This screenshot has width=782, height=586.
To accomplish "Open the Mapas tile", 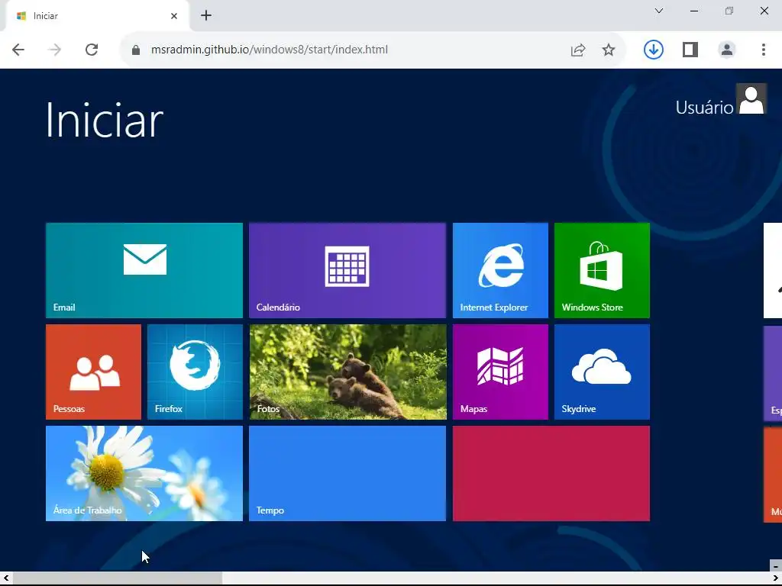I will point(500,372).
